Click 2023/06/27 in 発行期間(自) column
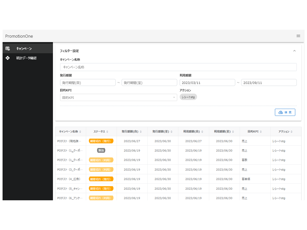Viewport: 307px width, 230px height. (x=132, y=141)
